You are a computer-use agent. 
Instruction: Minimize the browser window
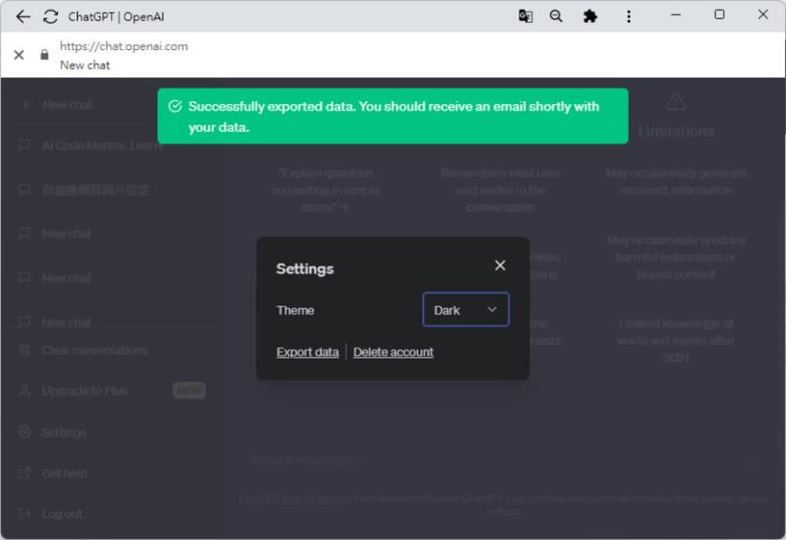676,15
